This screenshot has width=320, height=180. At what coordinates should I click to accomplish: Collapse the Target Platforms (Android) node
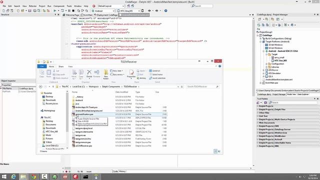tap(260, 41)
